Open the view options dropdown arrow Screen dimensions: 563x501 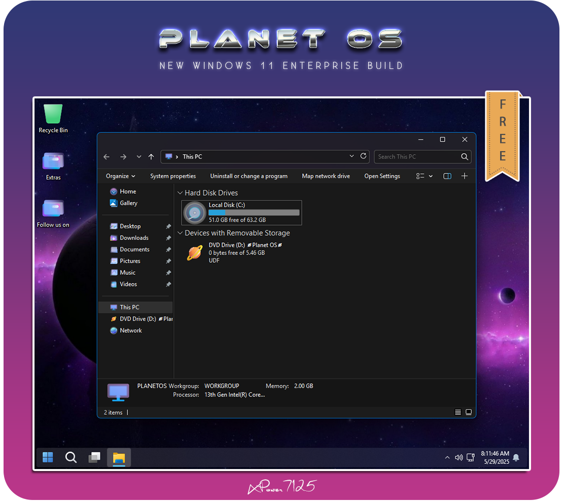click(431, 176)
